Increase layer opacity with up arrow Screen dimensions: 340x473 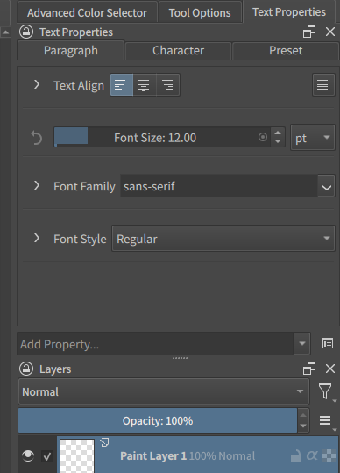pyautogui.click(x=303, y=415)
